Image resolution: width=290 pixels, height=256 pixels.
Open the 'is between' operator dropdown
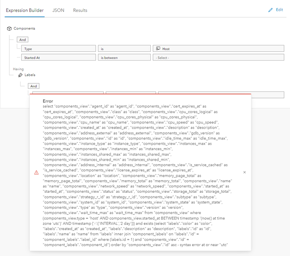(124, 57)
